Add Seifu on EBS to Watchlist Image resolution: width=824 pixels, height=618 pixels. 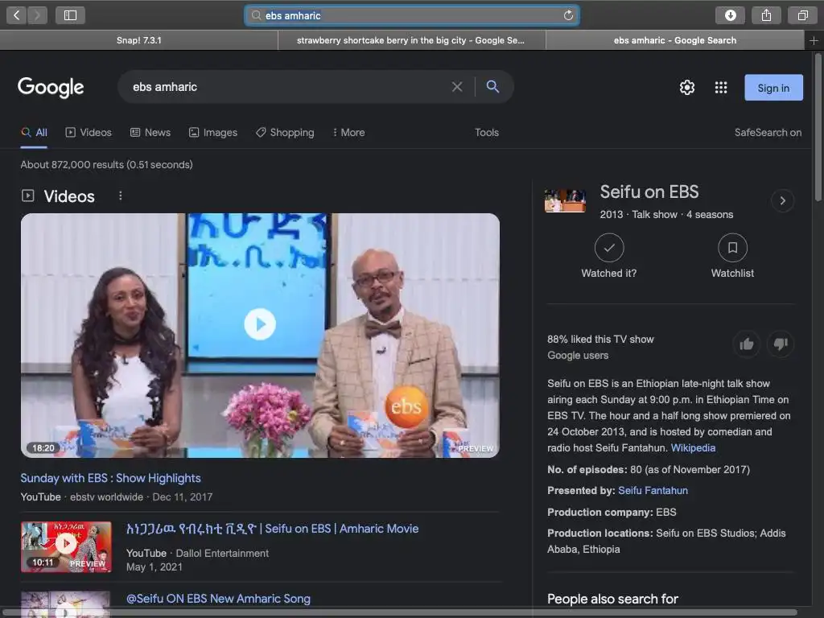[732, 248]
